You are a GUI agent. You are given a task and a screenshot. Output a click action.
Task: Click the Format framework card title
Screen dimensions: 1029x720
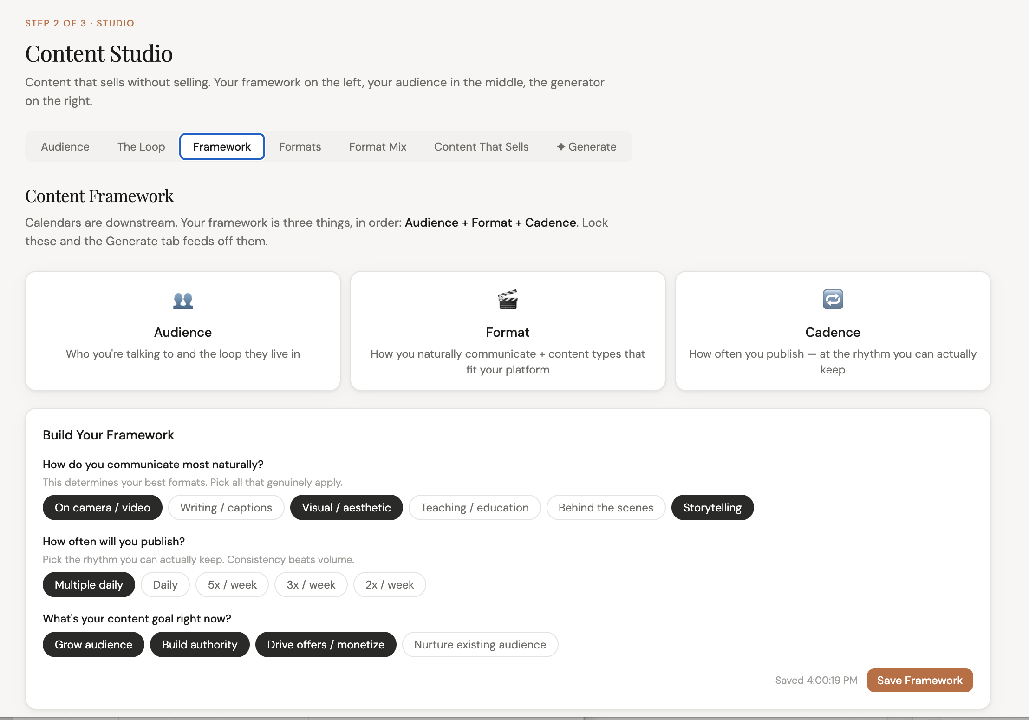point(508,333)
